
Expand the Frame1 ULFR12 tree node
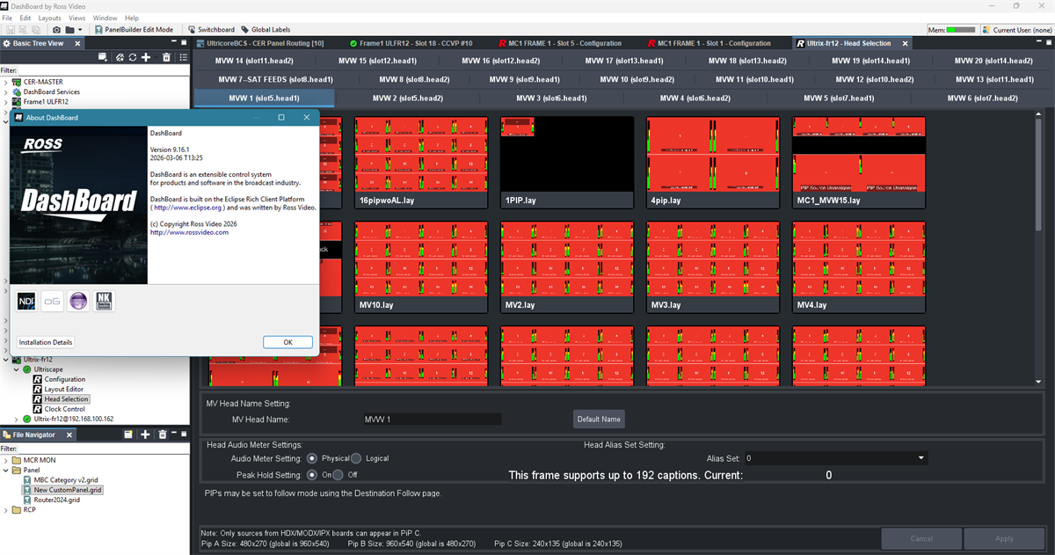[x=6, y=102]
